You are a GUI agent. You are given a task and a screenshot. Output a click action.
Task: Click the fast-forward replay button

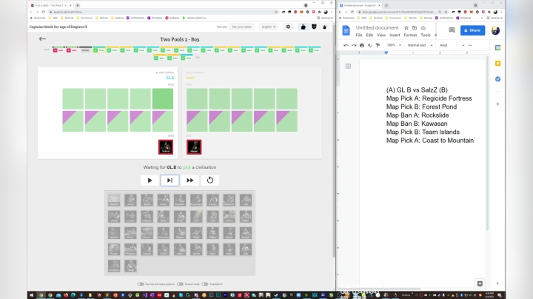[190, 181]
